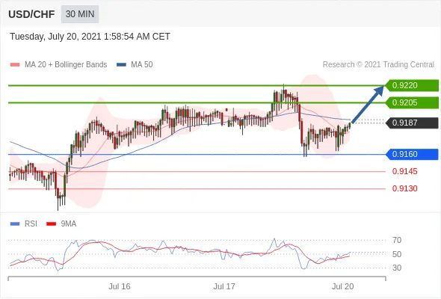
Task: Toggle the MA 20 + Bollinger Bands legend label
Action: [x=66, y=65]
